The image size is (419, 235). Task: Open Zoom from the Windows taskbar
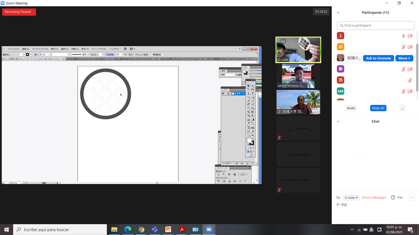[209, 229]
